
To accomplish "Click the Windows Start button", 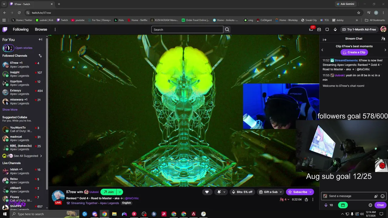I will click(4, 214).
